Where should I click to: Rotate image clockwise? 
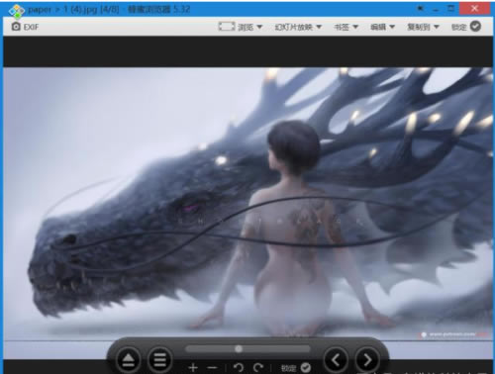pyautogui.click(x=258, y=367)
